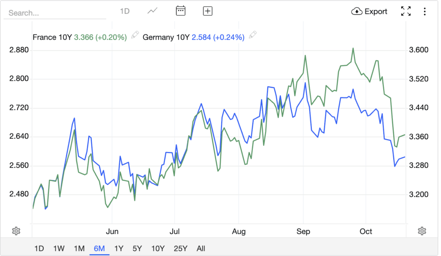Click the France 10Y legend label
This screenshot has height=256, width=441.
[52, 37]
